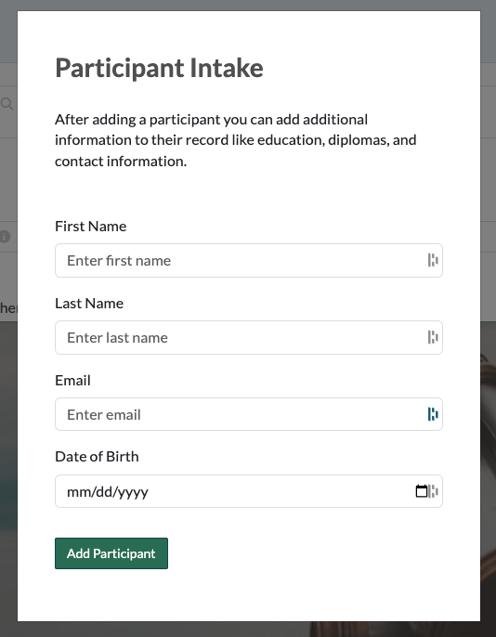Screen dimensions: 496x637
Task: Click the Email label
Action: tap(72, 381)
